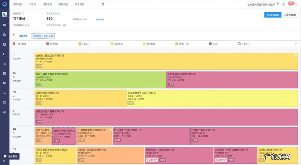This screenshot has width=301, height=165.
Task: Switch to the 租客列表 tab
Action: point(63,4)
